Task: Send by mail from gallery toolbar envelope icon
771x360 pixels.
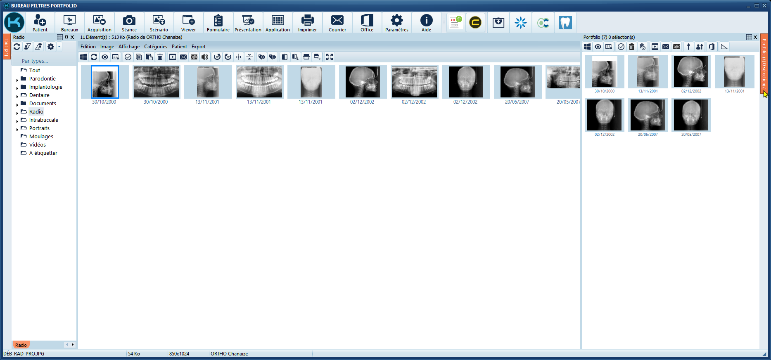Action: 183,57
